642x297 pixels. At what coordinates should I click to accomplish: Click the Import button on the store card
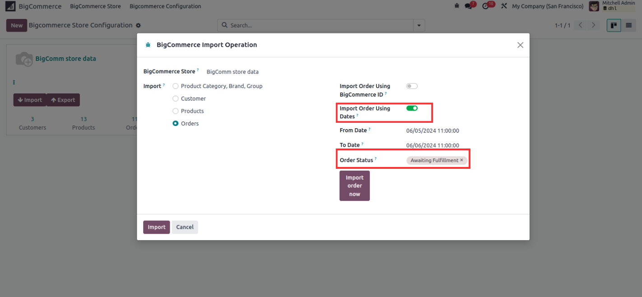click(30, 100)
